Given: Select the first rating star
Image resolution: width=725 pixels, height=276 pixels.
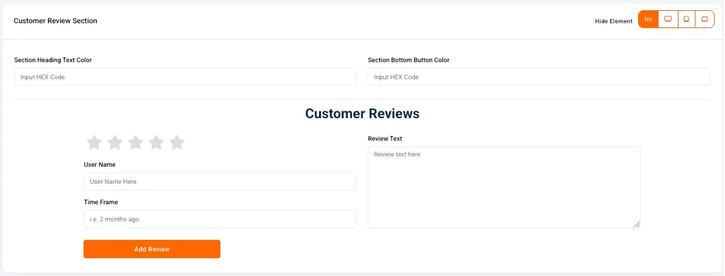Looking at the screenshot, I should 94,143.
